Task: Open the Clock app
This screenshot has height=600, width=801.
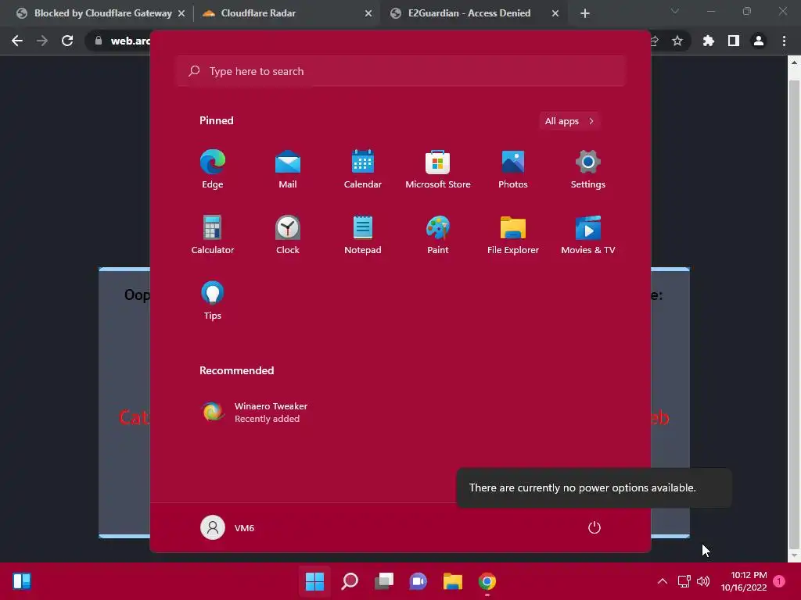Action: pyautogui.click(x=288, y=234)
